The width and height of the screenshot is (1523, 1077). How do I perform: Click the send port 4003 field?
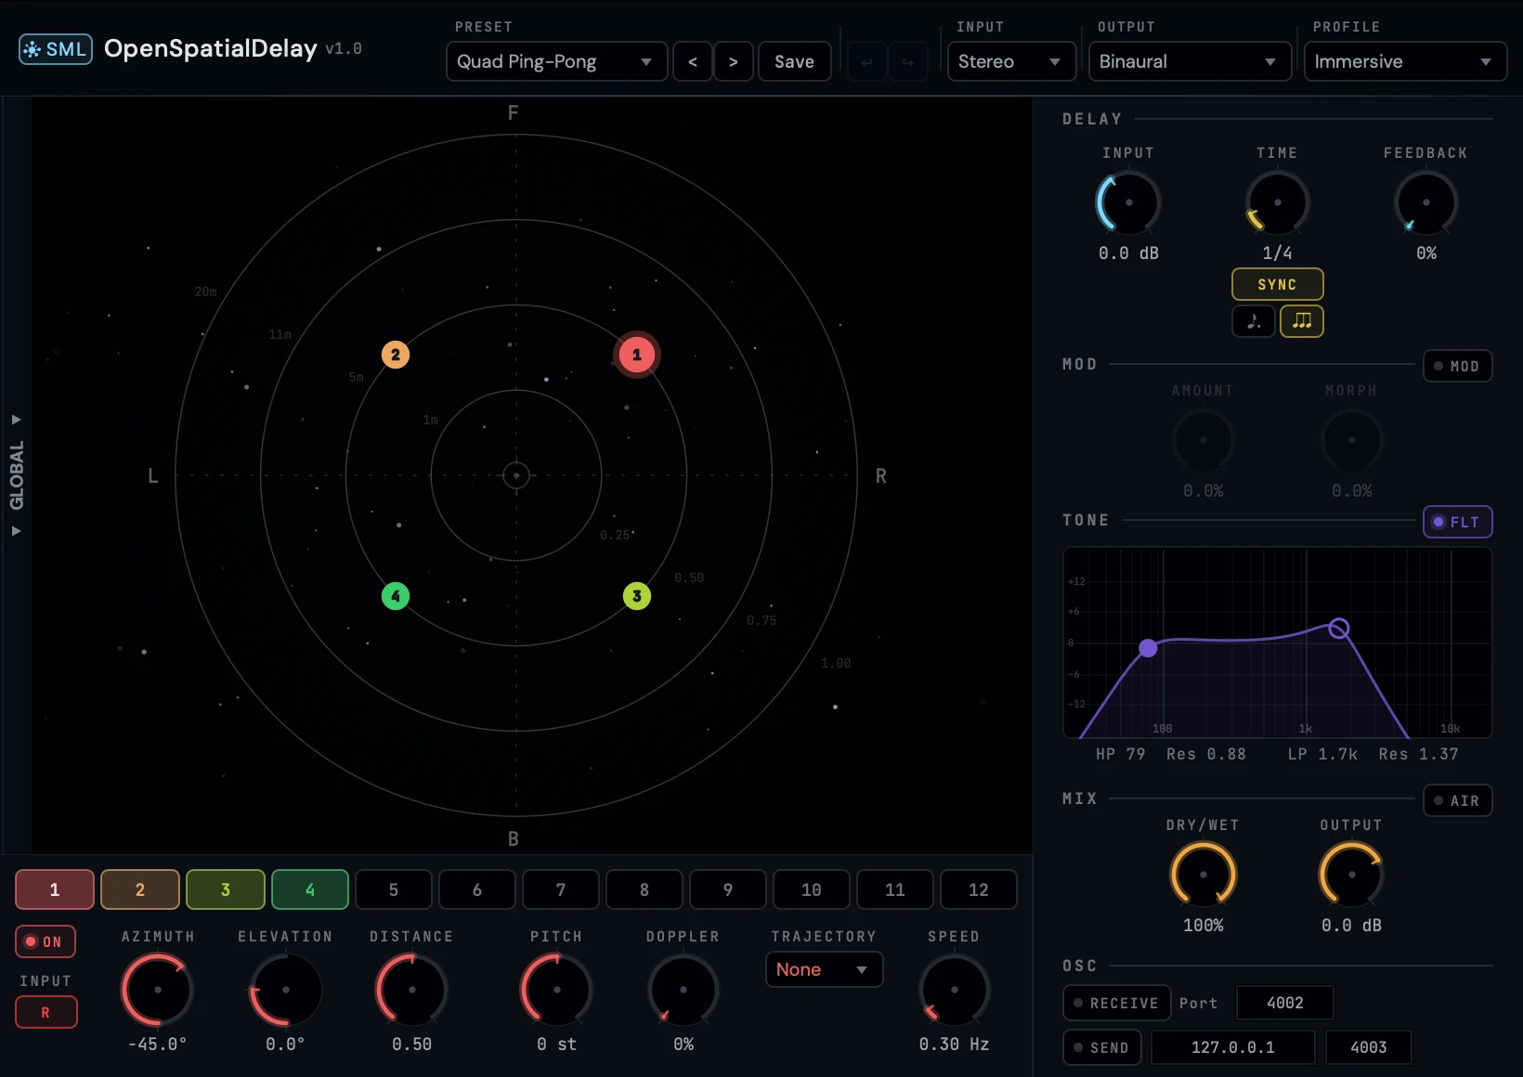click(x=1369, y=1048)
